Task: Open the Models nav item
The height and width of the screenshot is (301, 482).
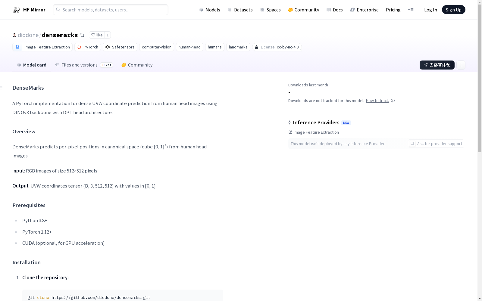Action: (210, 10)
